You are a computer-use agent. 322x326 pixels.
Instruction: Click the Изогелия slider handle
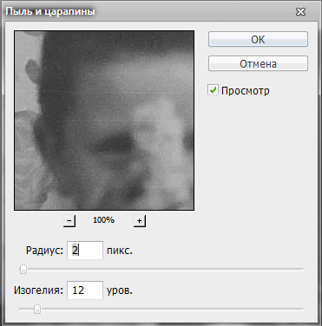click(x=37, y=309)
